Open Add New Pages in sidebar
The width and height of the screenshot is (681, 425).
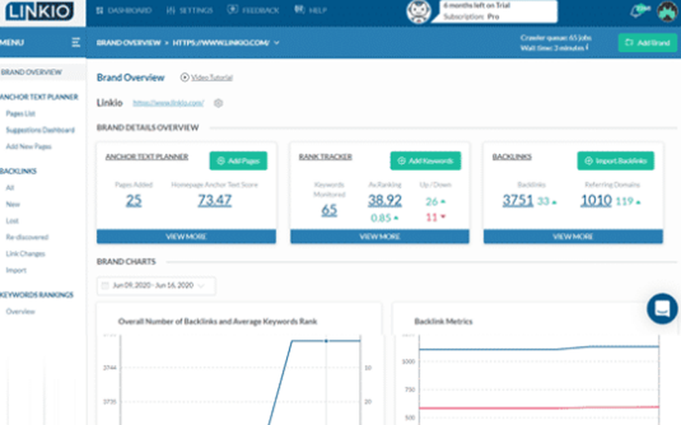click(29, 146)
